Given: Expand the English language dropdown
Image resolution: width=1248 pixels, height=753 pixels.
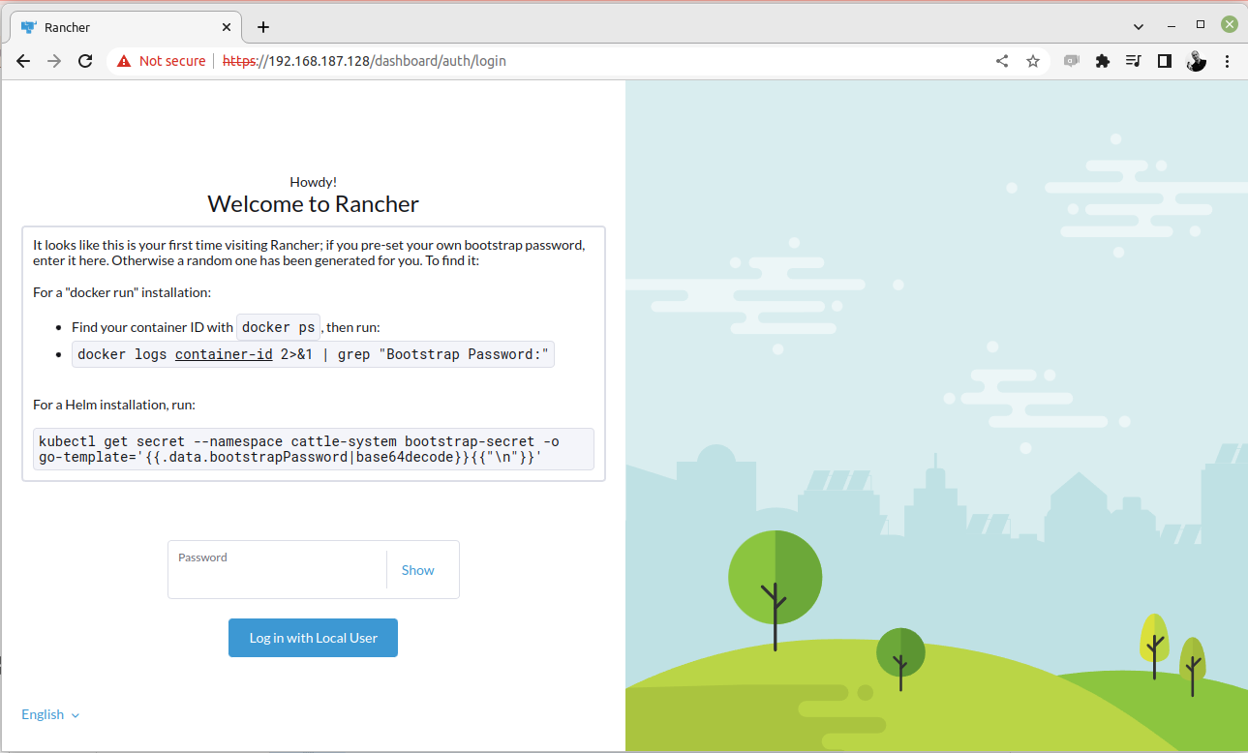Looking at the screenshot, I should click(50, 714).
